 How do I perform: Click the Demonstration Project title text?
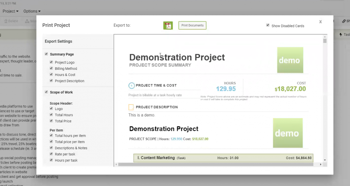(x=177, y=58)
